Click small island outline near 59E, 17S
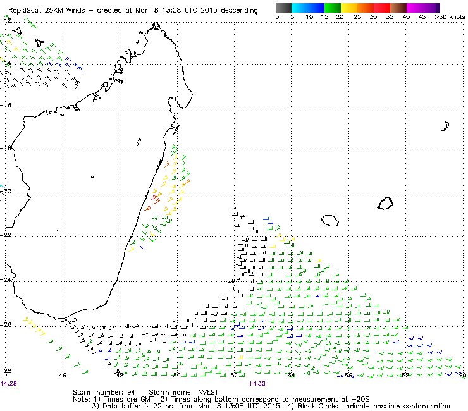The image size is (468, 411). (x=446, y=126)
